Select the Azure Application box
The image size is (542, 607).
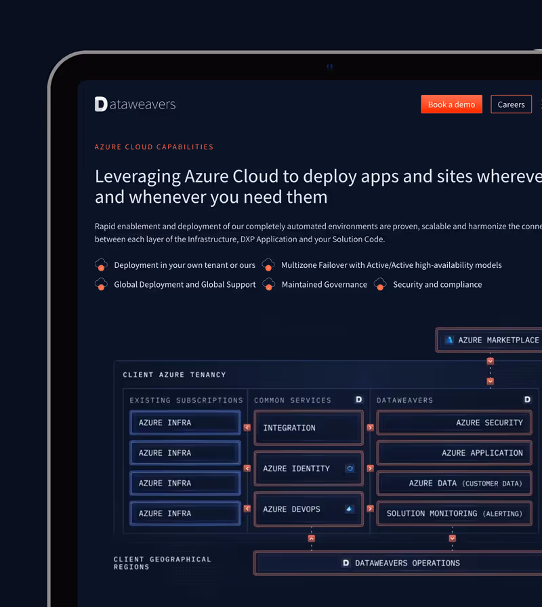pyautogui.click(x=454, y=453)
